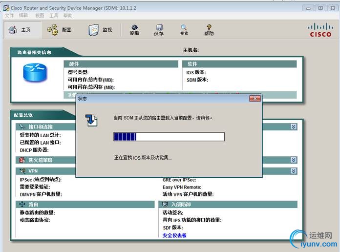Click the 路由 section header
This screenshot has width=340, height=252.
pyautogui.click(x=85, y=204)
